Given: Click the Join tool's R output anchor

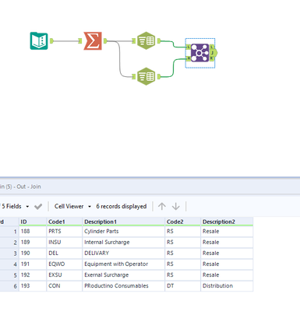Looking at the screenshot, I should point(212,58).
